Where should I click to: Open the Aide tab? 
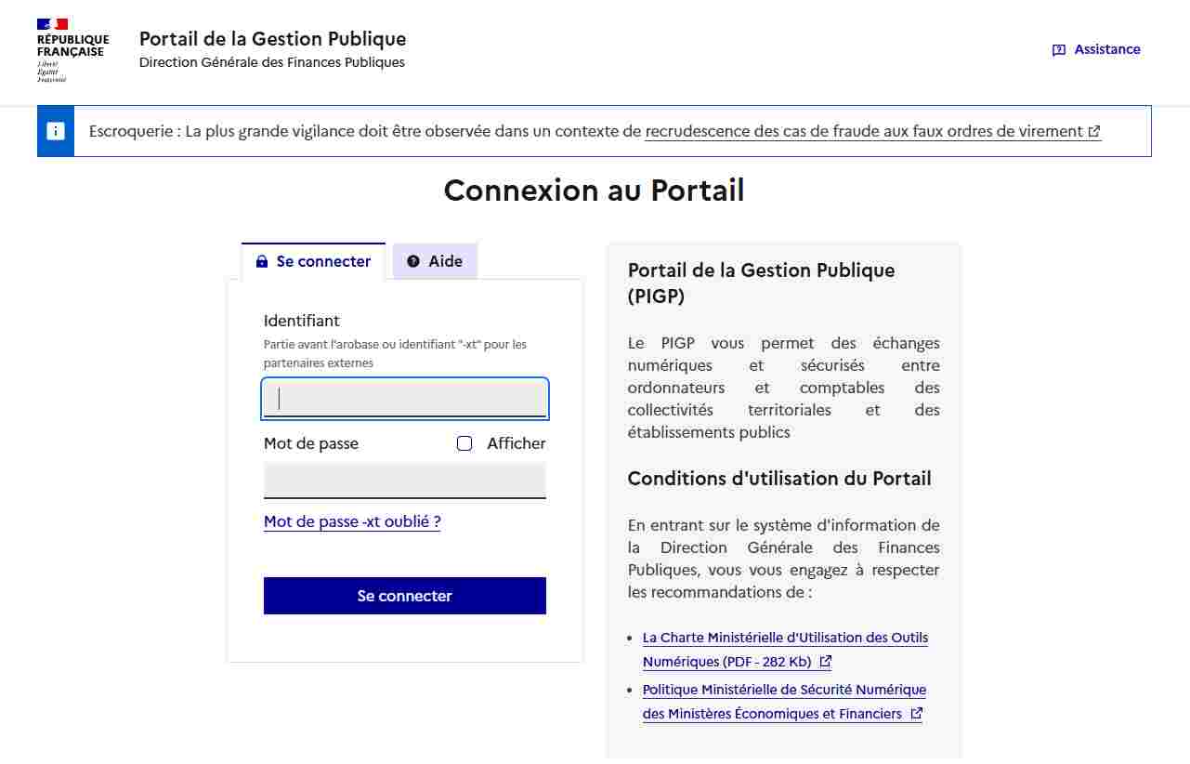point(435,261)
